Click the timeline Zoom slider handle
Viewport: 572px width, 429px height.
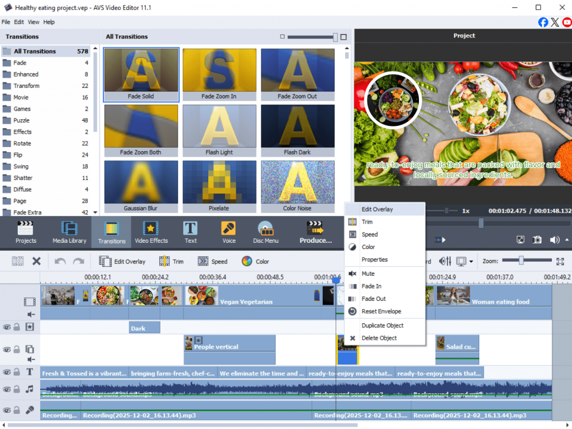coord(521,261)
